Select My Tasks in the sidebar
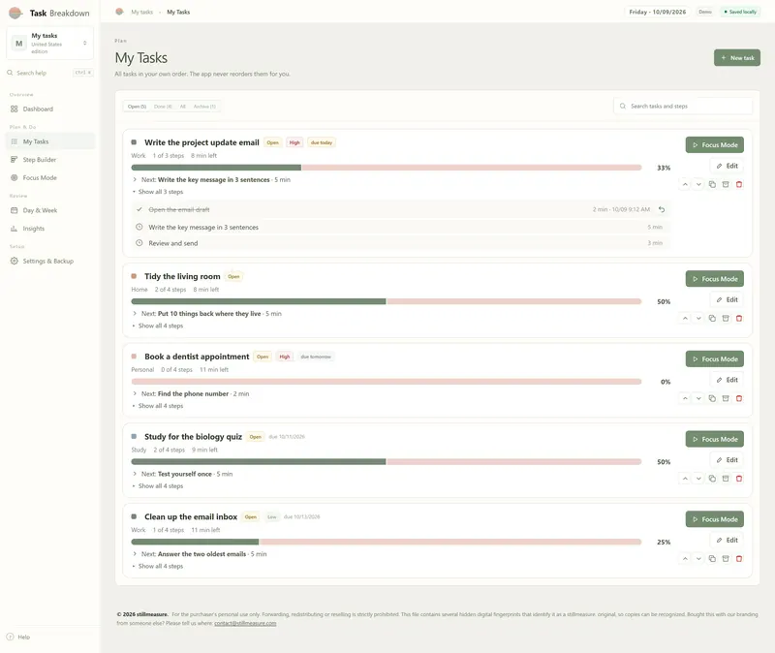The height and width of the screenshot is (653, 775). (x=50, y=141)
